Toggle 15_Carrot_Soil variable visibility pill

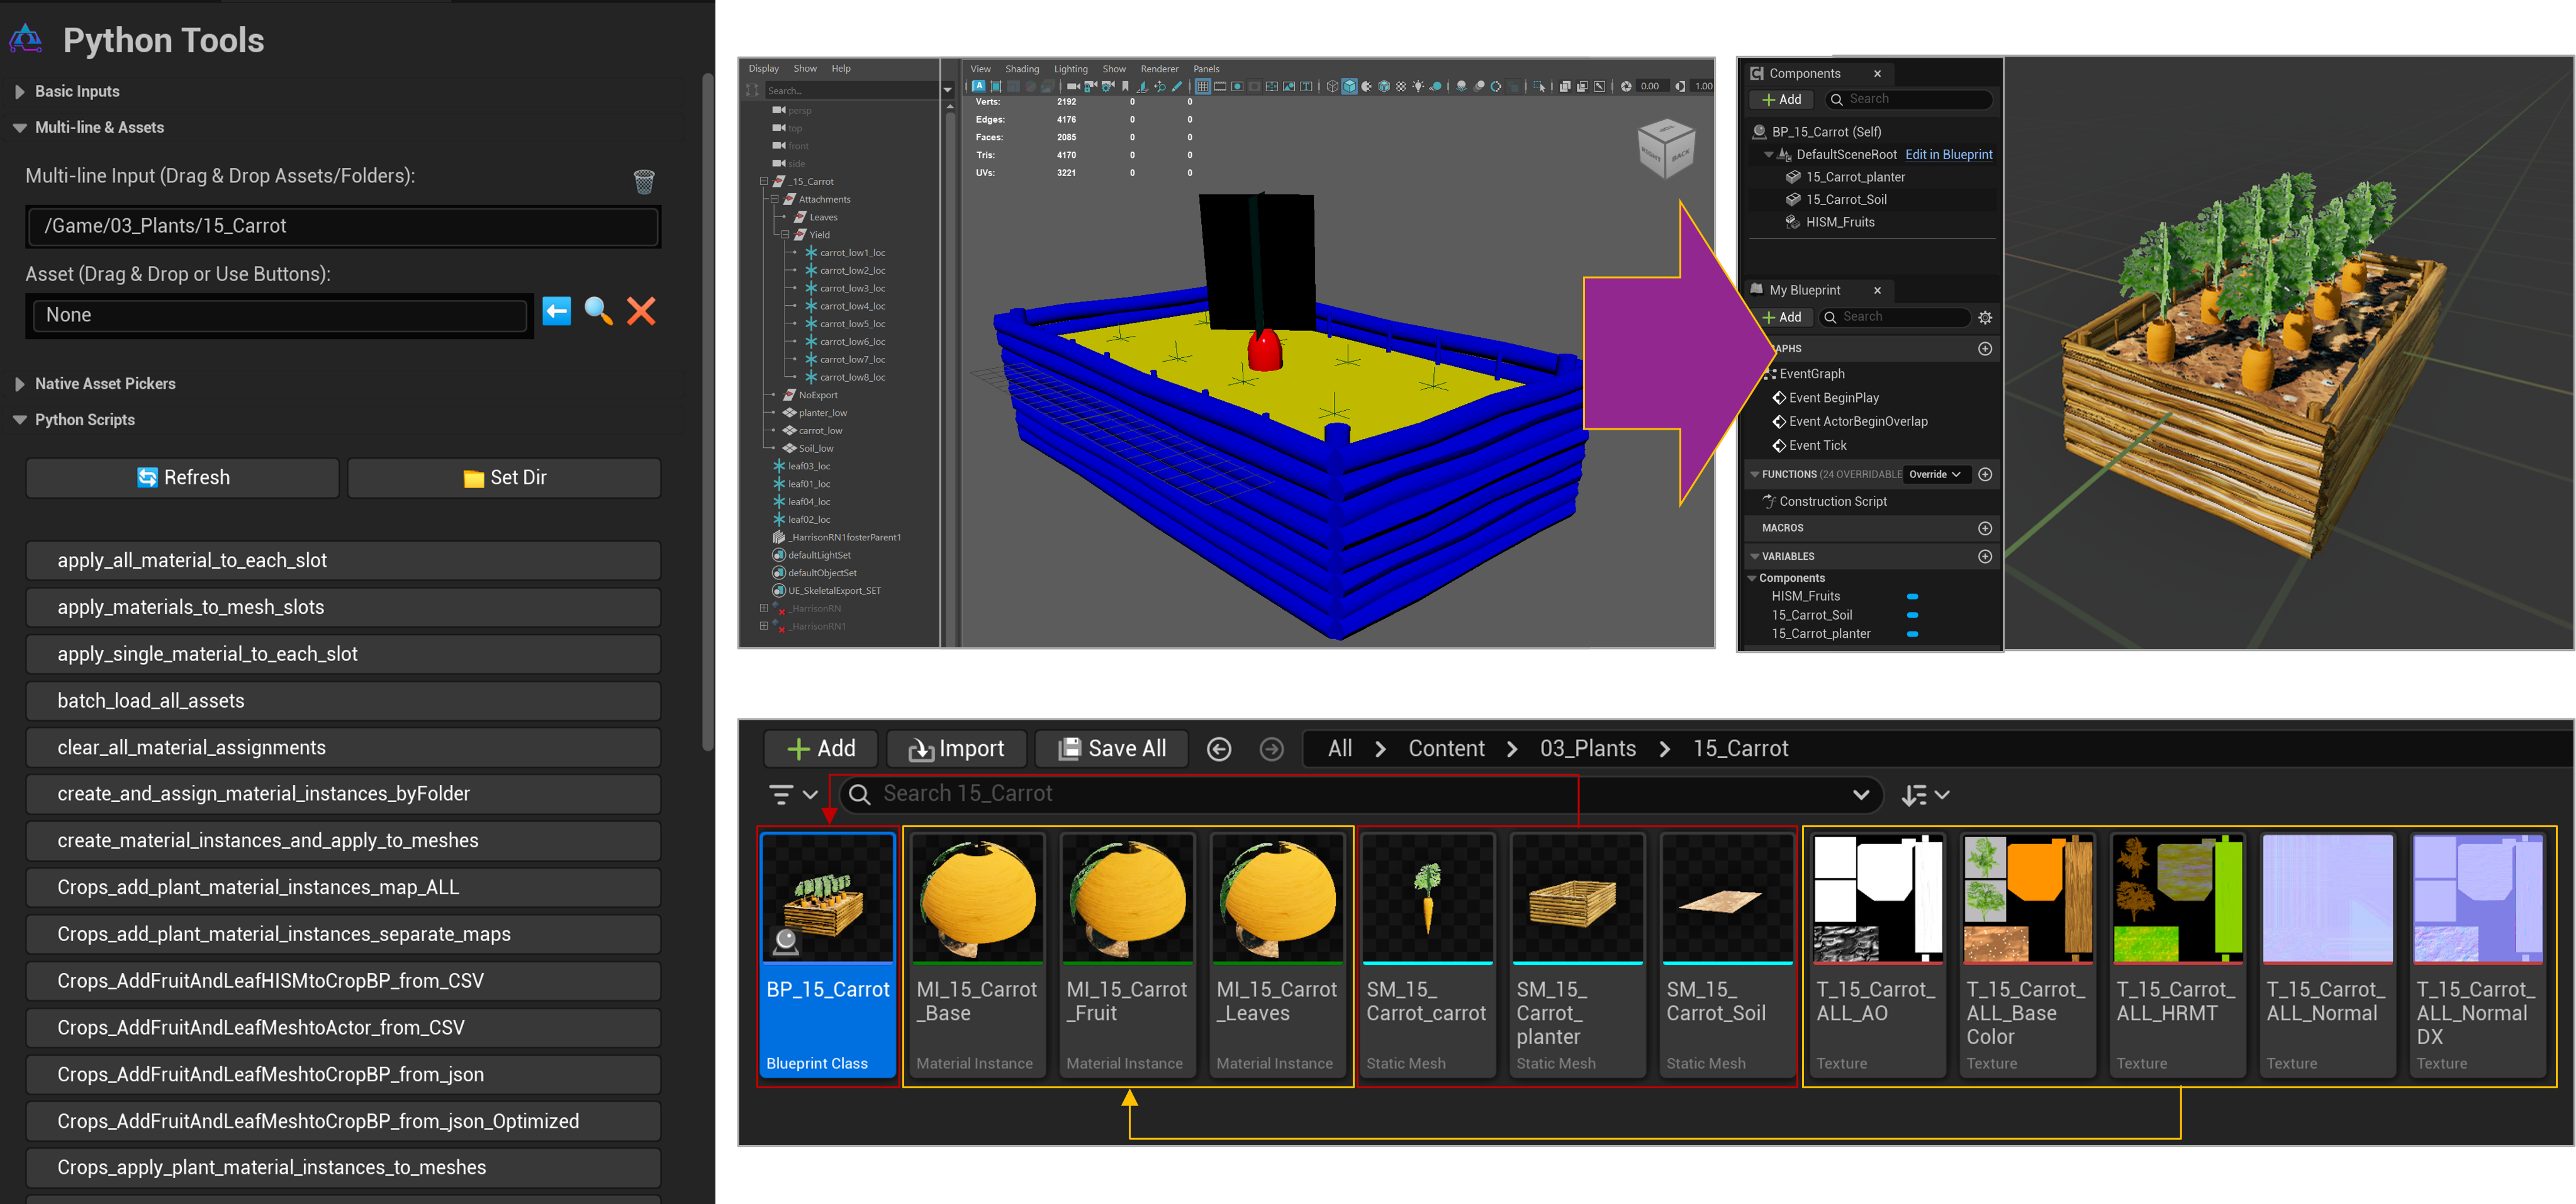pyautogui.click(x=1912, y=615)
